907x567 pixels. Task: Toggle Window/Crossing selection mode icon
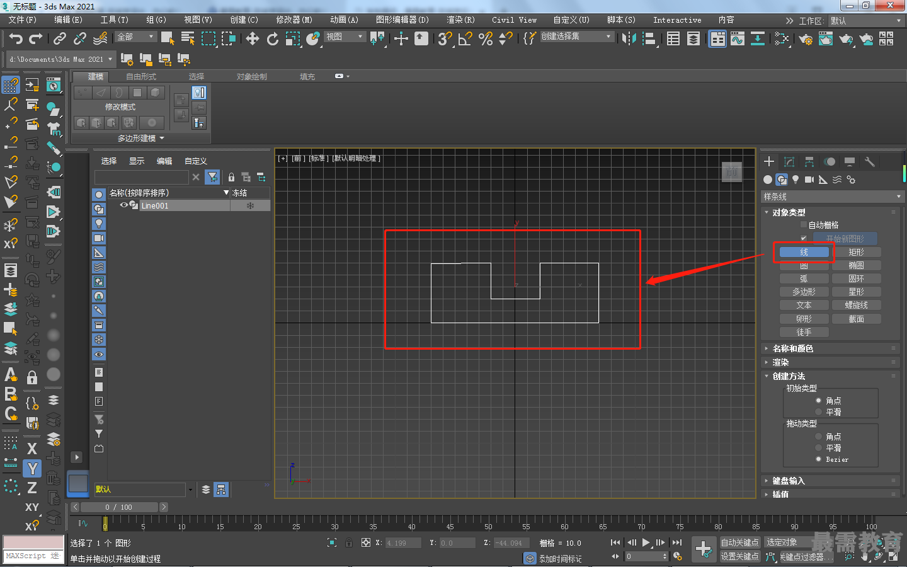228,39
